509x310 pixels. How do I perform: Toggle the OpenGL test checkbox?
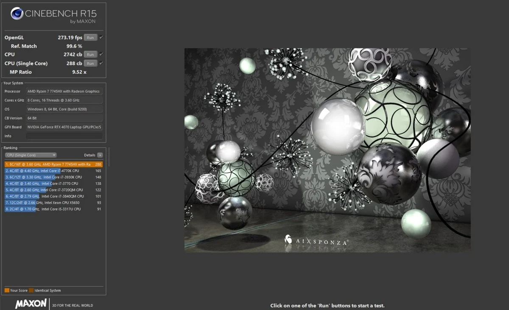pyautogui.click(x=101, y=37)
